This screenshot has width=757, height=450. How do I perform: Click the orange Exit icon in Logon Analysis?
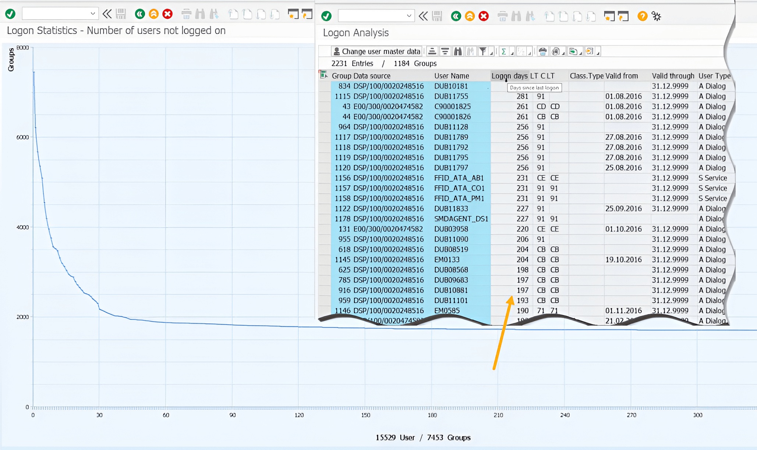[470, 16]
